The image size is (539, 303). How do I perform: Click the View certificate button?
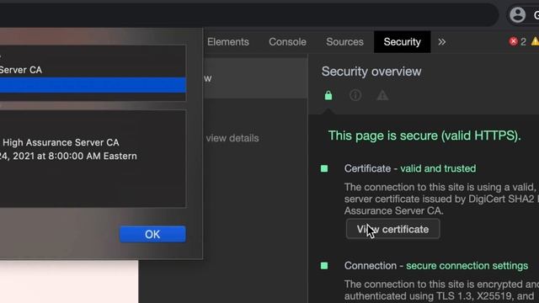point(393,229)
